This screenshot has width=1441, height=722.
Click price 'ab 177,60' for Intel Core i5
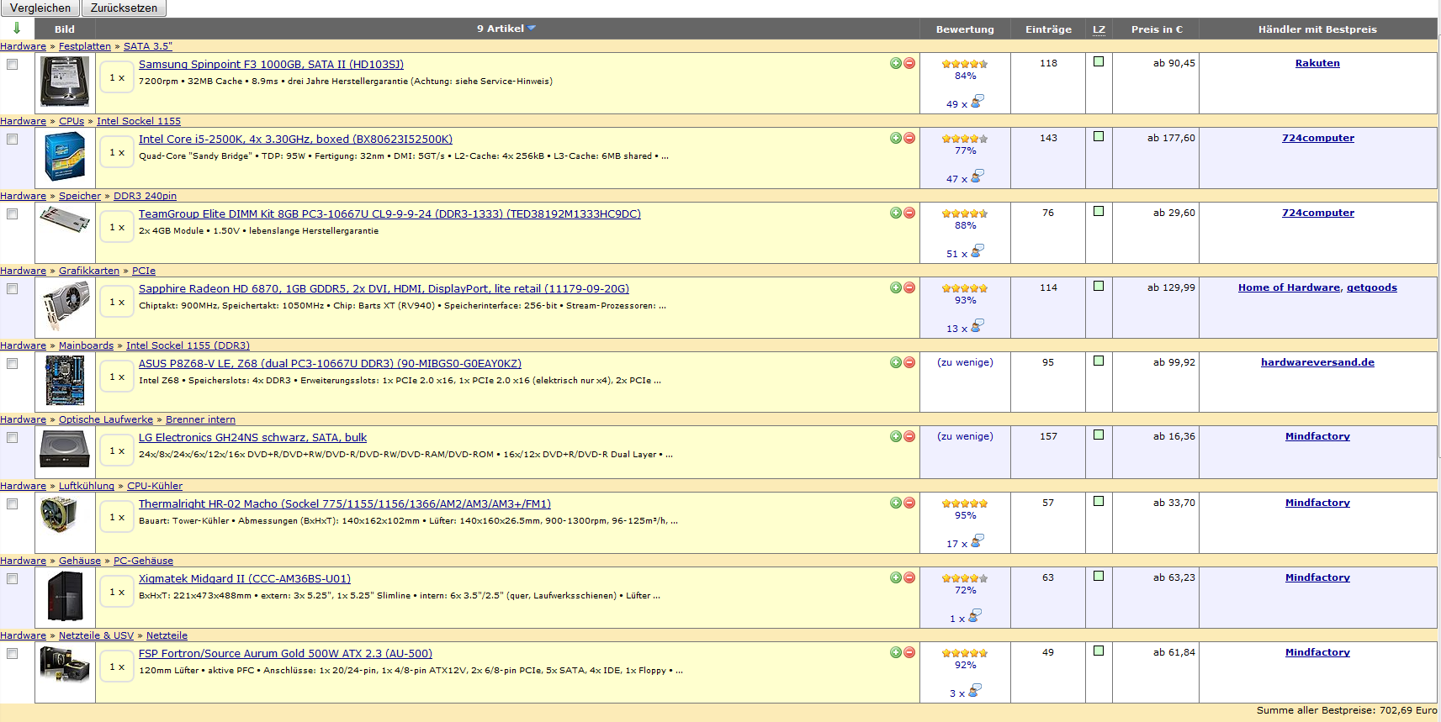click(1171, 138)
